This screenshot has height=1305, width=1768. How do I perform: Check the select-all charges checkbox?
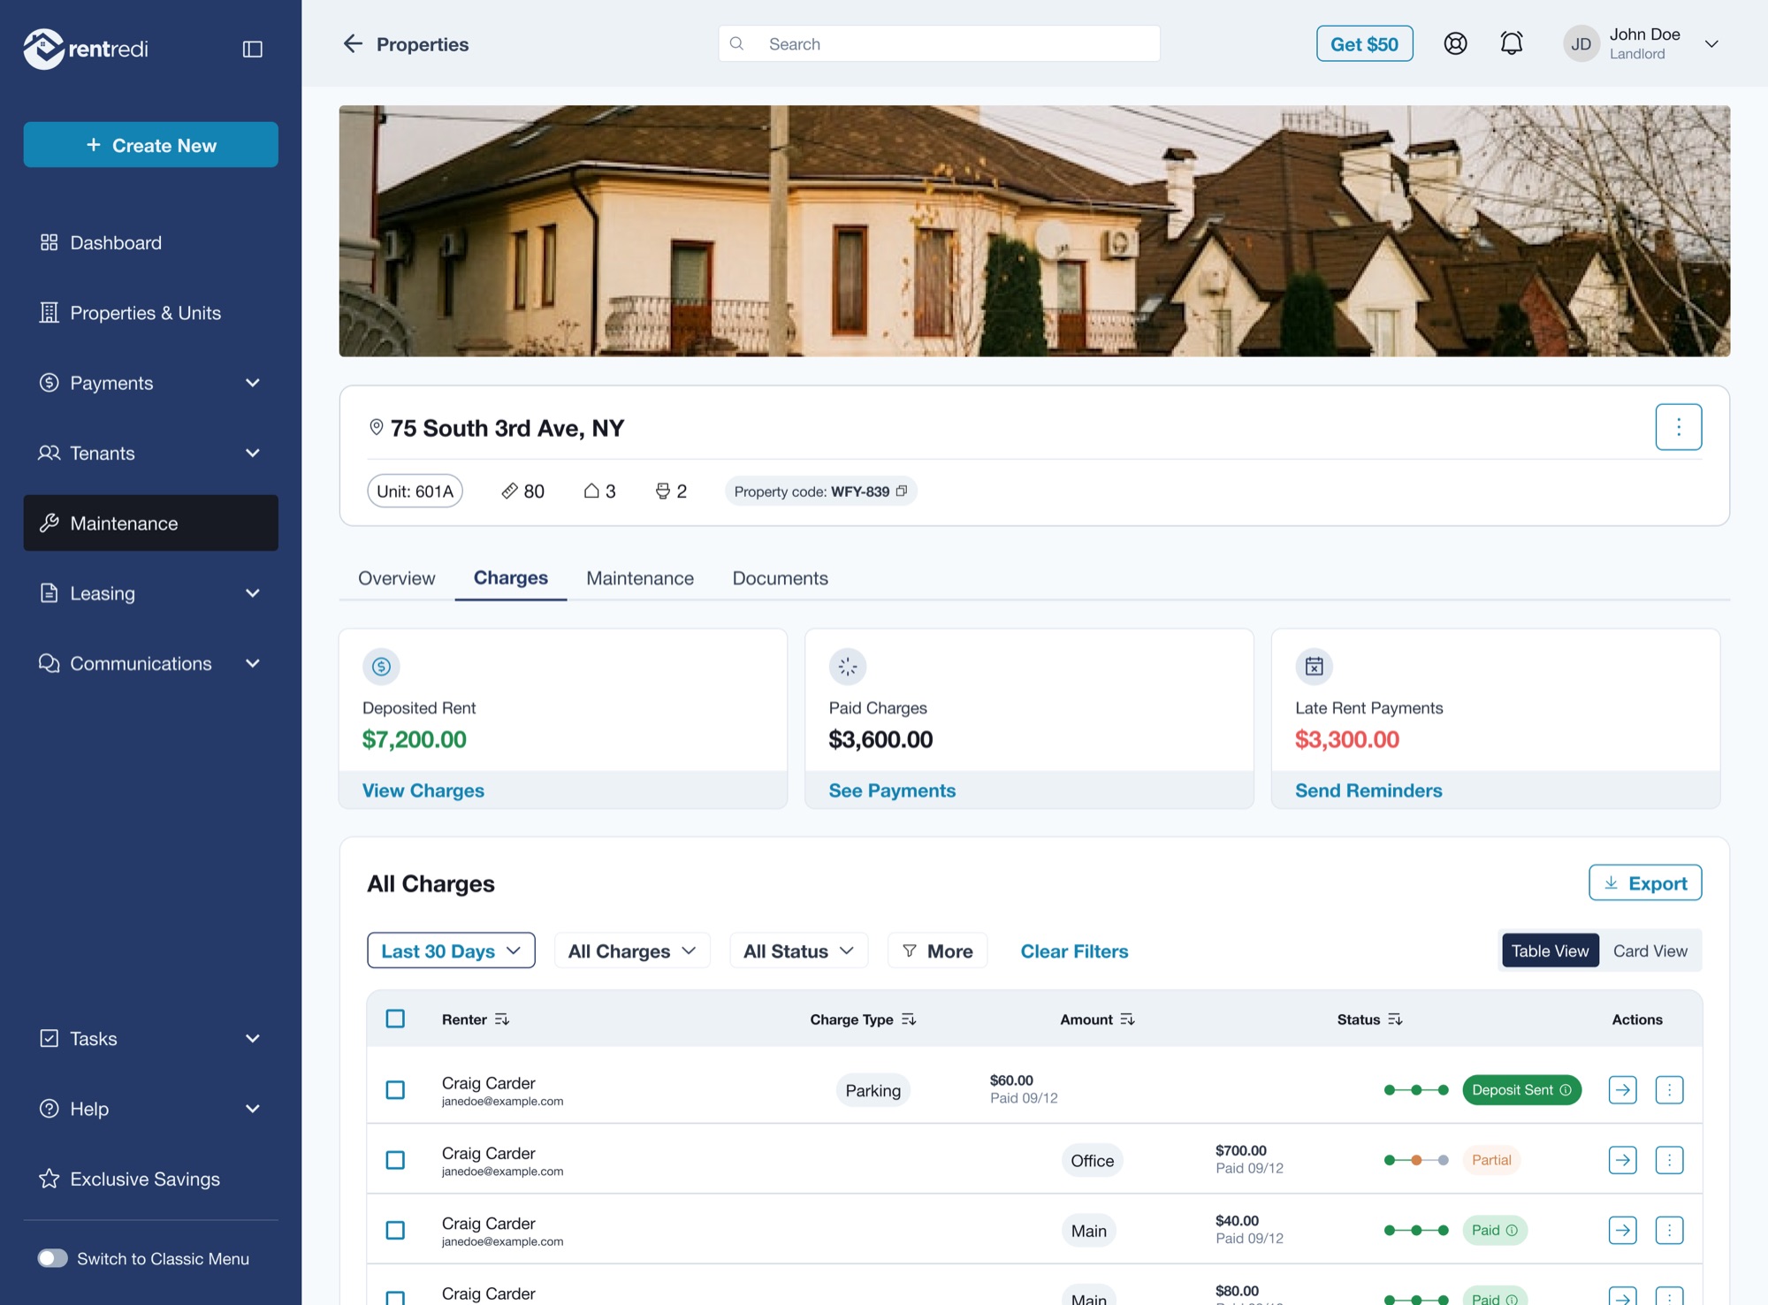pos(395,1019)
